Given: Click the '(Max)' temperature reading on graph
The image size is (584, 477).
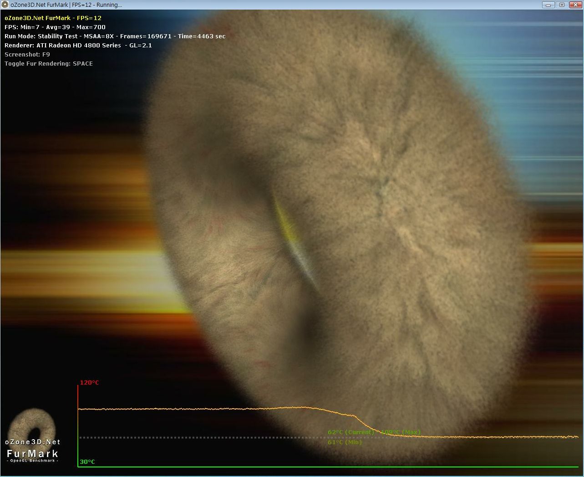Looking at the screenshot, I should point(401,432).
